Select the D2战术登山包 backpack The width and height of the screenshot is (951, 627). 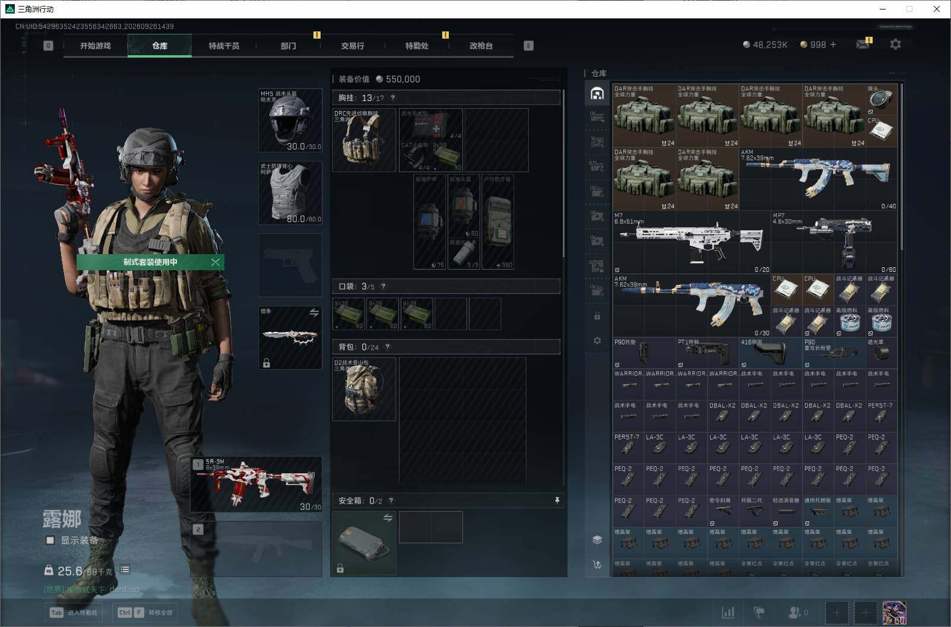(x=364, y=389)
